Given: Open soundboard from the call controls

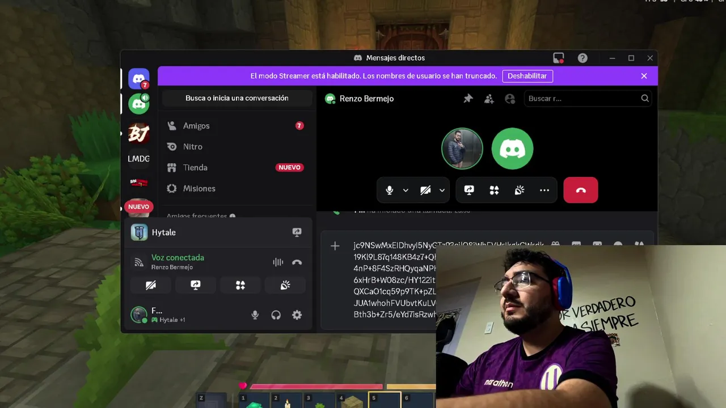Looking at the screenshot, I should pyautogui.click(x=519, y=190).
